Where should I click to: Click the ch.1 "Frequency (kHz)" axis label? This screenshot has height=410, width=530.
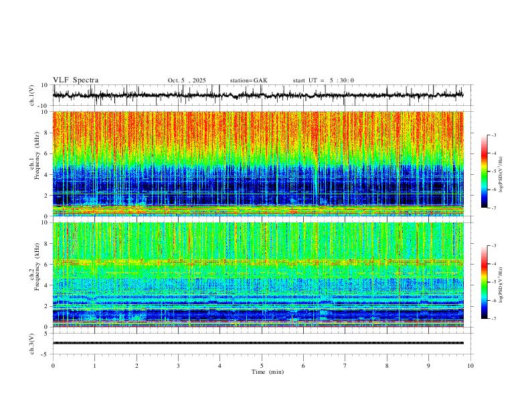[x=37, y=155]
